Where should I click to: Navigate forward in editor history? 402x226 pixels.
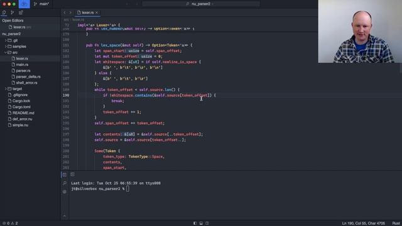(x=70, y=13)
